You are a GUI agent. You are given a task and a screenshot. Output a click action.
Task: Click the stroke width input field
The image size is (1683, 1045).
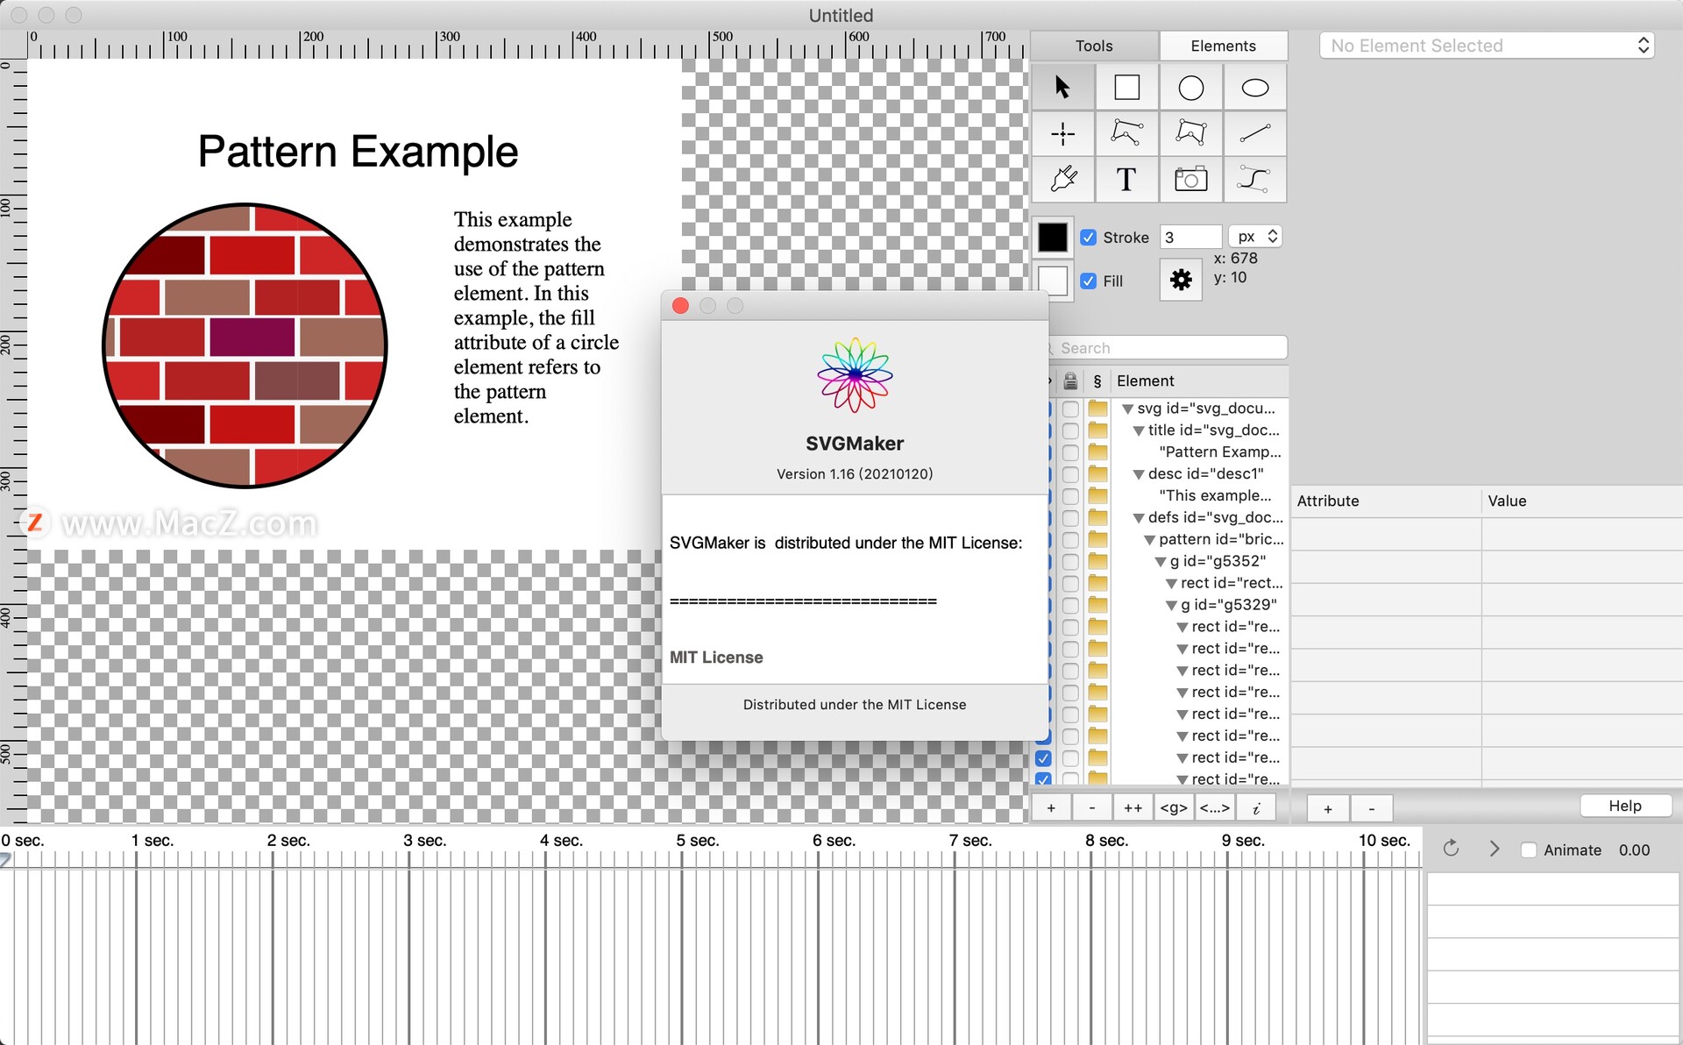(x=1190, y=237)
